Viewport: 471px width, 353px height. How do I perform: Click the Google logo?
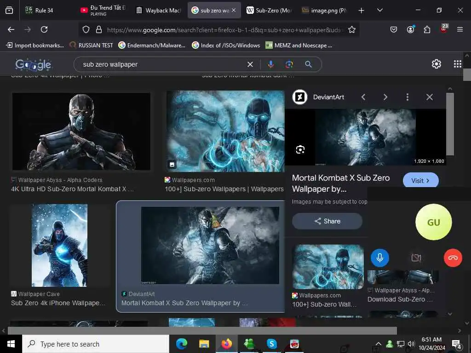(x=33, y=64)
